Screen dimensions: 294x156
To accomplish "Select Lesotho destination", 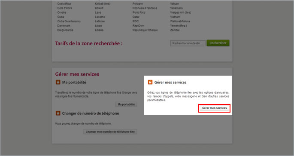I will (100, 17).
